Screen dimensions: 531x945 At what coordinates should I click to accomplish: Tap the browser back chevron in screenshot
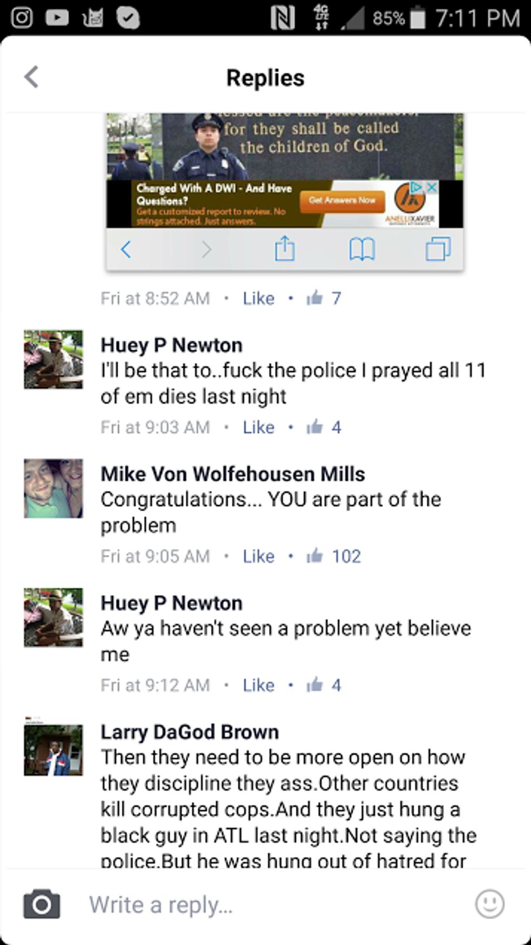pyautogui.click(x=126, y=249)
